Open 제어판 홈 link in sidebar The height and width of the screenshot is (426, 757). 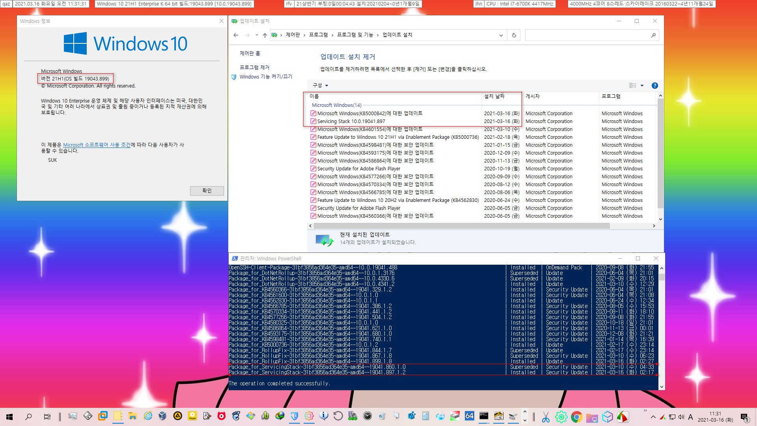[x=250, y=53]
